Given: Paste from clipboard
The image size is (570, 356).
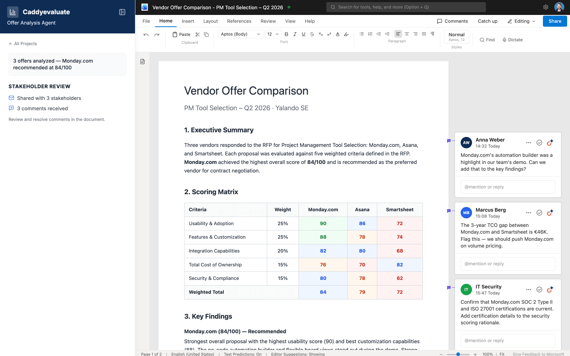Looking at the screenshot, I should 181,34.
